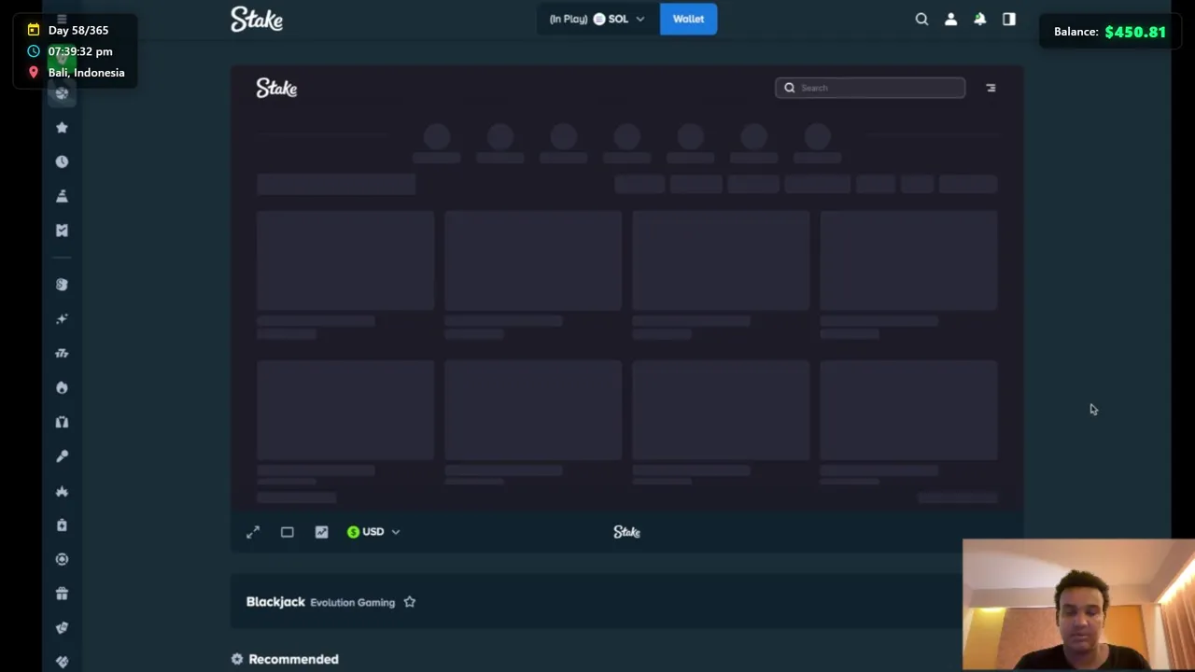Open the clipboard plus icon in sidebar
This screenshot has height=672, width=1195.
[x=62, y=525]
